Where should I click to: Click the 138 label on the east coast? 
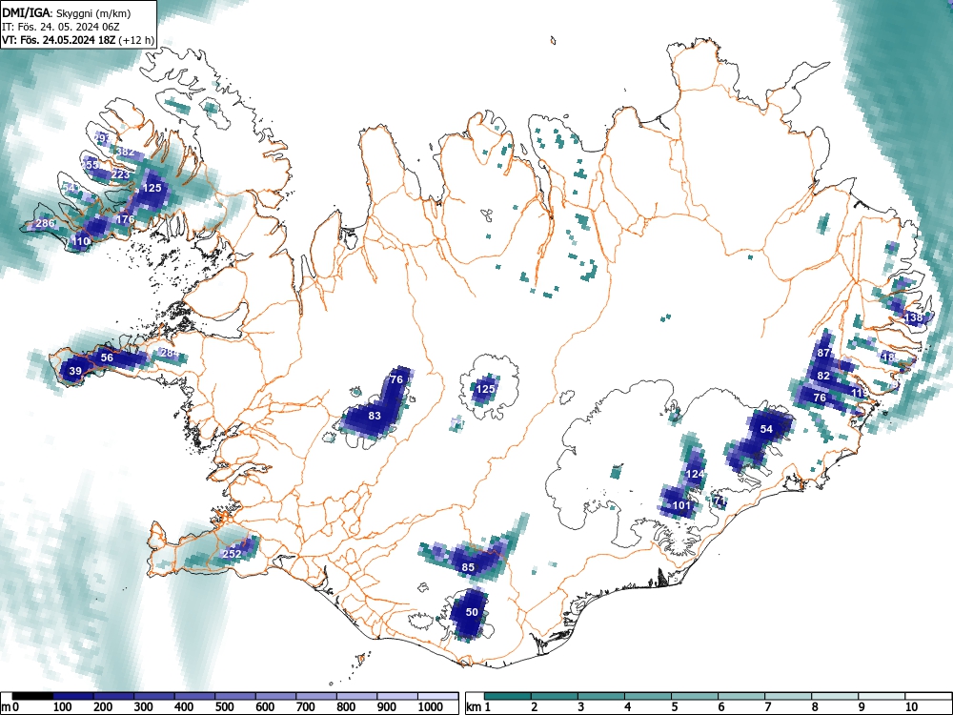tap(914, 317)
